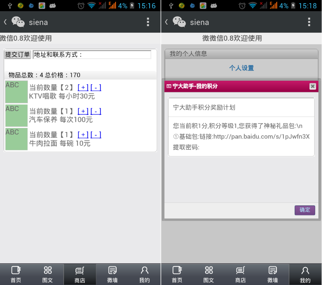Open 首页 tab on right screen
This screenshot has height=285, width=322.
click(x=177, y=274)
